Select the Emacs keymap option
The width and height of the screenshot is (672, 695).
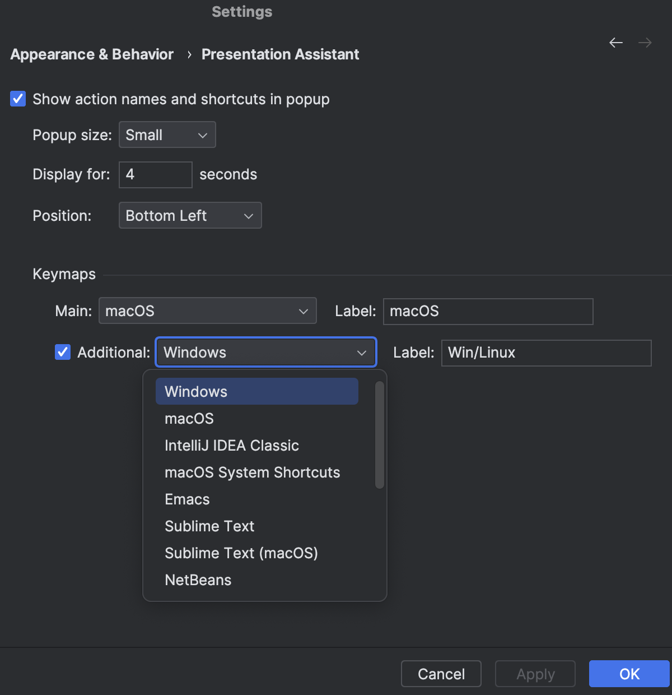click(187, 499)
